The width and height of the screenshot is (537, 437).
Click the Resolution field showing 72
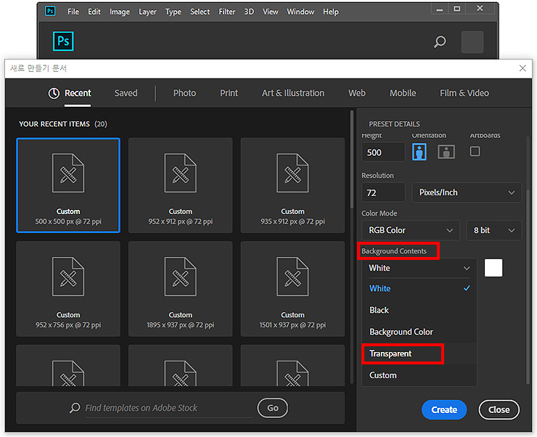click(383, 193)
